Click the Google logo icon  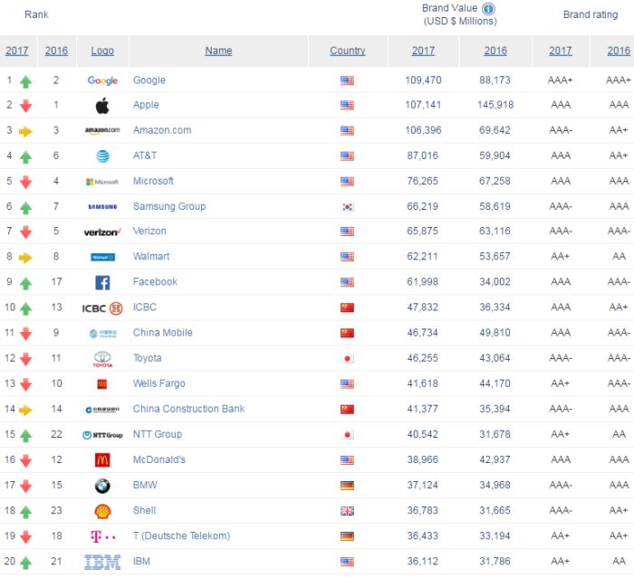(102, 80)
